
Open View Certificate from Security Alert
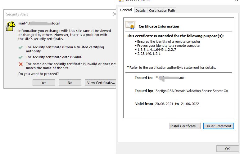(x=101, y=83)
